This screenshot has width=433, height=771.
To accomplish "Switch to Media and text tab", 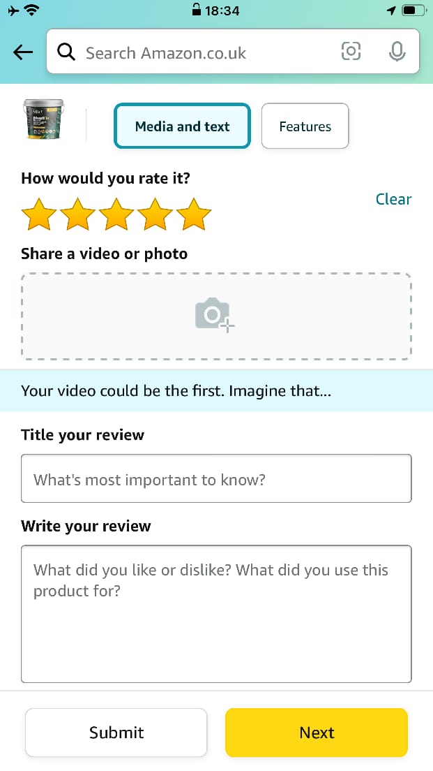I will point(182,126).
